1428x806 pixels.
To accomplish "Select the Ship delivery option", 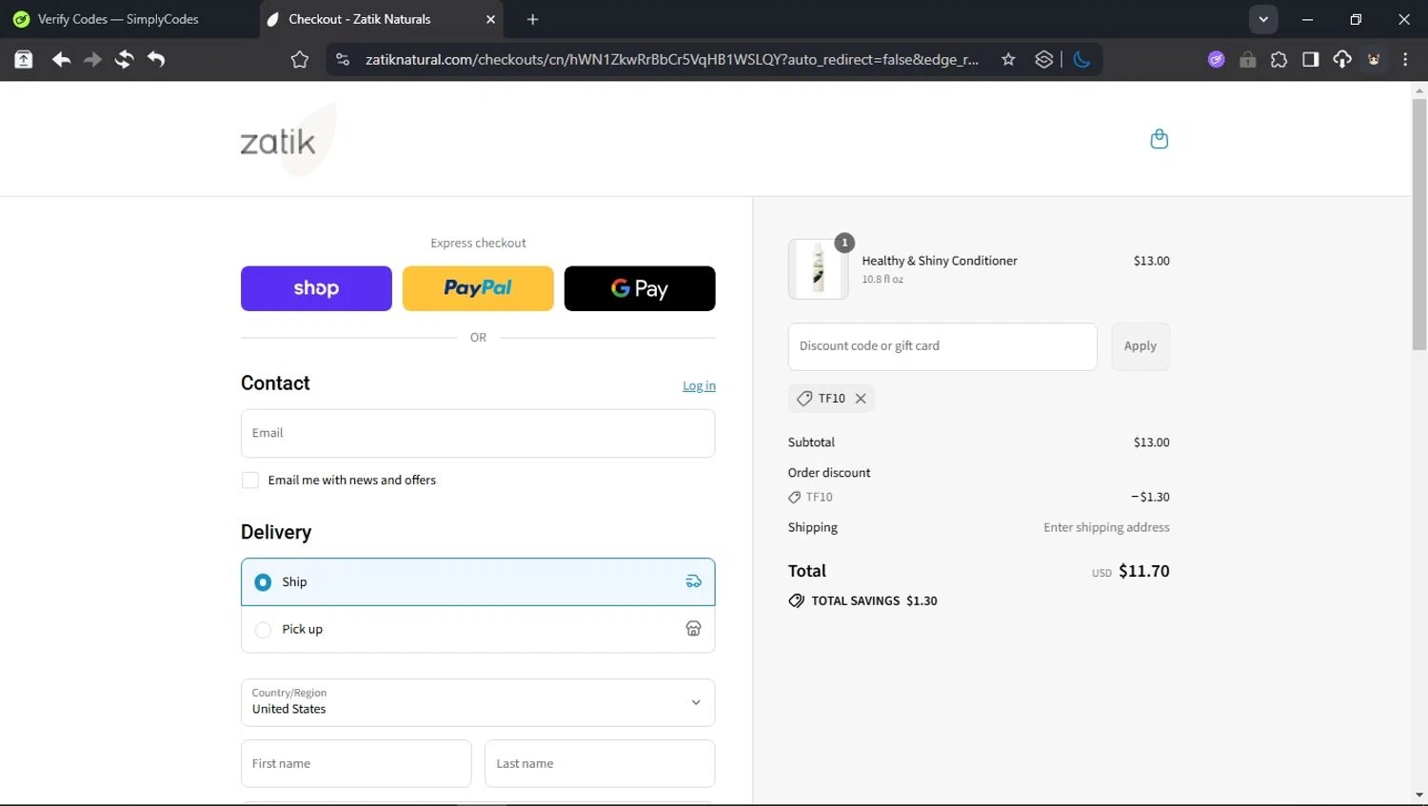I will [x=478, y=582].
